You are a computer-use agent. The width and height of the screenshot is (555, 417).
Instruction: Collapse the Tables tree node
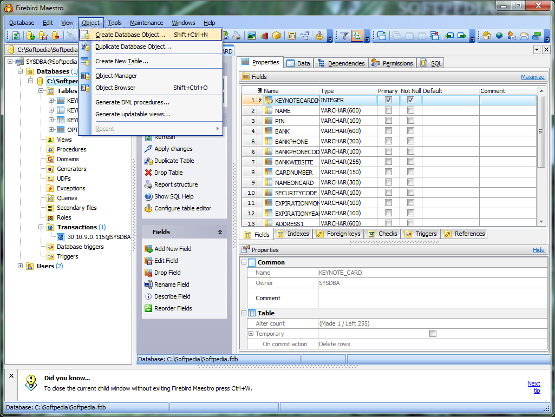[41, 91]
